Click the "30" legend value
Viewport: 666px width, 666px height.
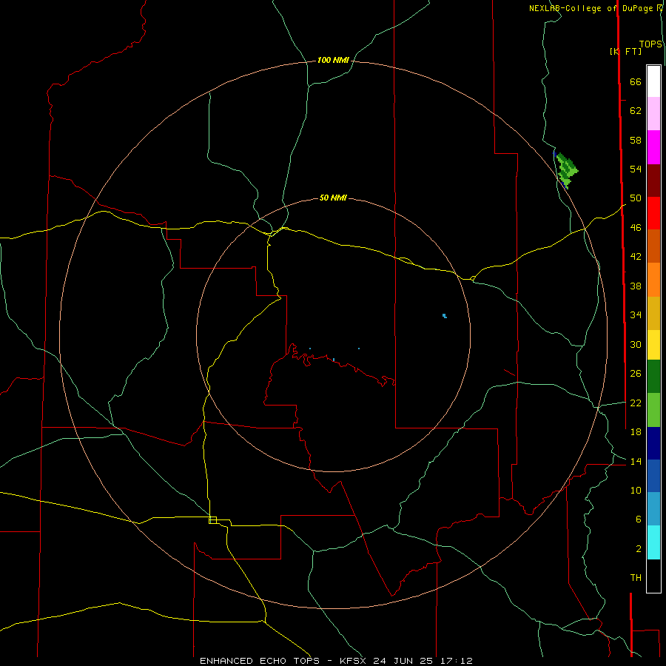point(636,344)
